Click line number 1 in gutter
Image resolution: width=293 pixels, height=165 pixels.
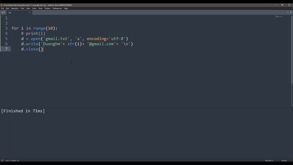pos(6,18)
